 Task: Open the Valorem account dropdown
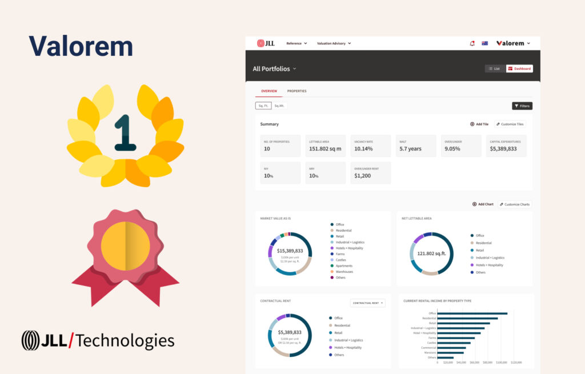[x=513, y=43]
